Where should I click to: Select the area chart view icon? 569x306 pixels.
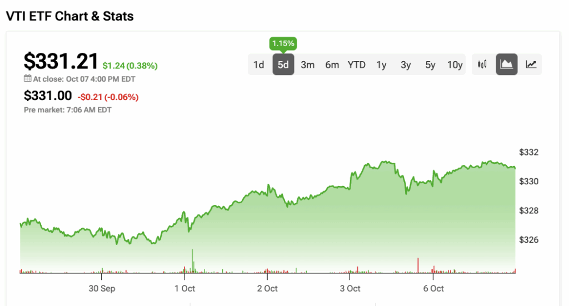[x=507, y=64]
